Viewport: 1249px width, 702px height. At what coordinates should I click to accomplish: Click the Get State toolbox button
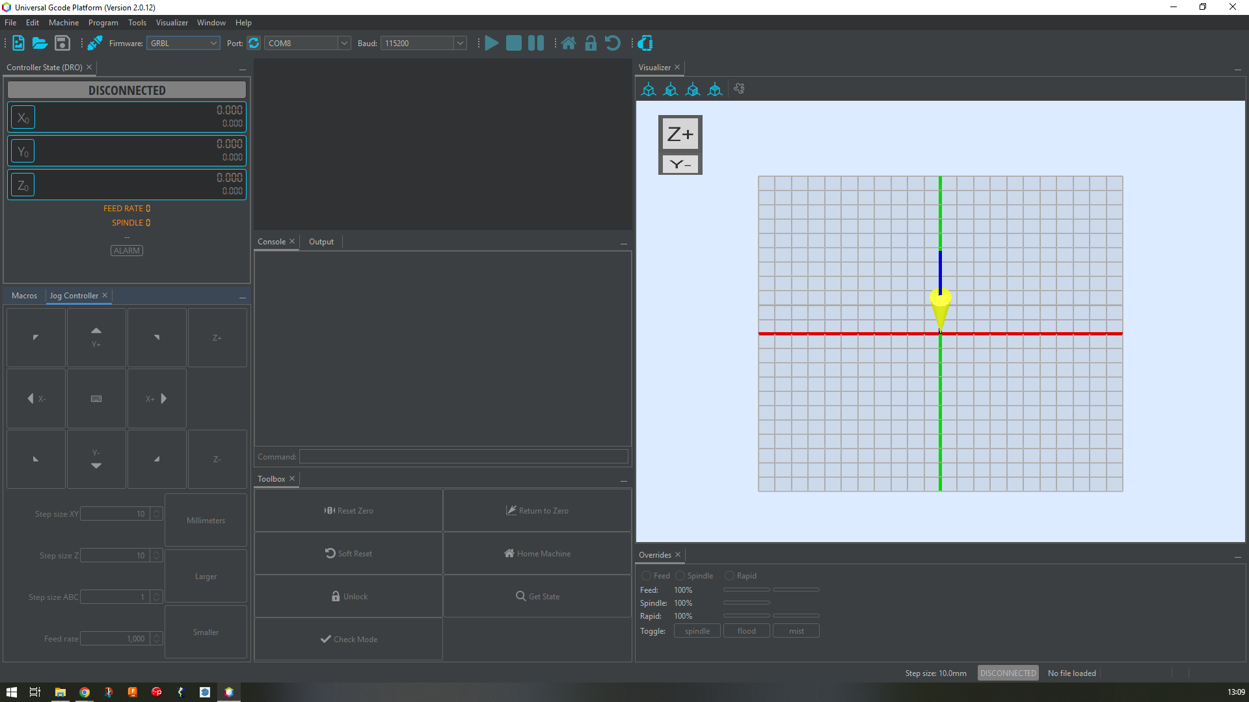537,596
